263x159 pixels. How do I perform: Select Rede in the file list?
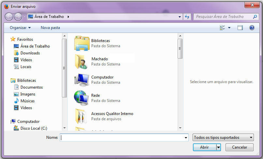pyautogui.click(x=95, y=95)
